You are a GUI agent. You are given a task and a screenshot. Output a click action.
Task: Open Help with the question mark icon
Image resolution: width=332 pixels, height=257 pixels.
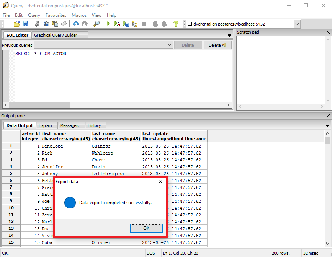[x=176, y=24]
